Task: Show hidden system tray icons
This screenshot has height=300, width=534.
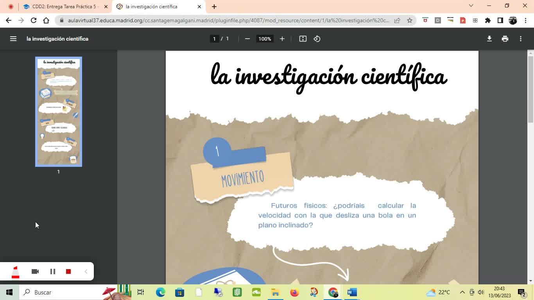Action: coord(462,292)
